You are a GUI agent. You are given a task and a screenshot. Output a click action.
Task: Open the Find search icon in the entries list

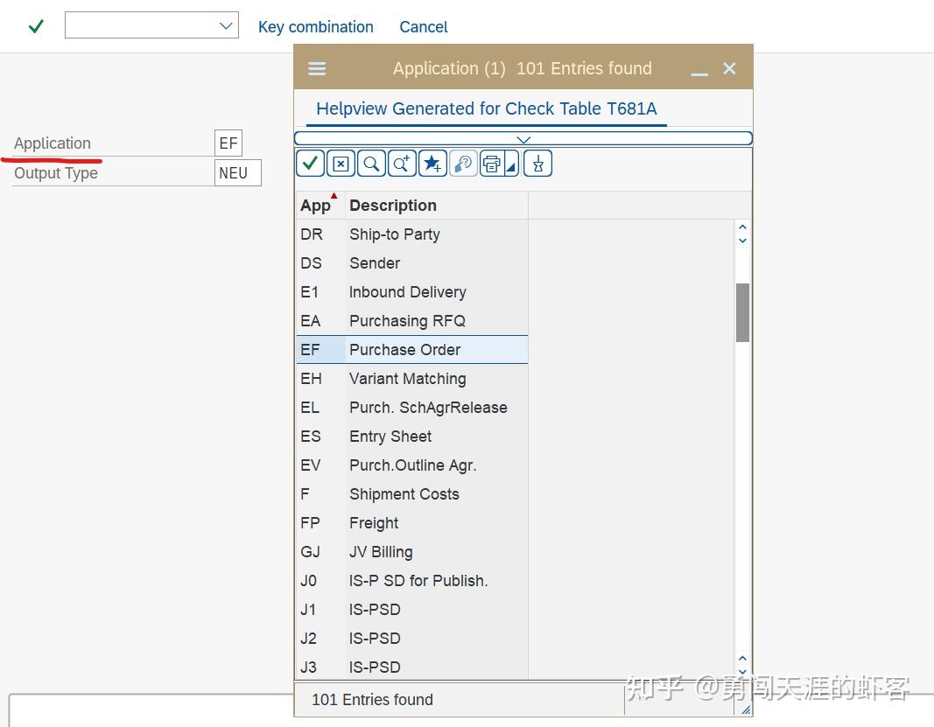[x=371, y=163]
